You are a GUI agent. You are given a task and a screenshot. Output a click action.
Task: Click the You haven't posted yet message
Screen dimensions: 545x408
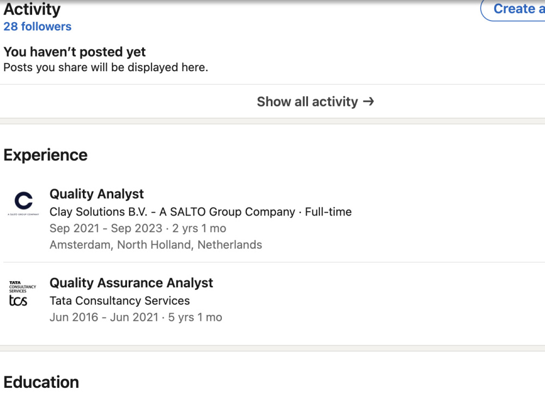pos(74,52)
